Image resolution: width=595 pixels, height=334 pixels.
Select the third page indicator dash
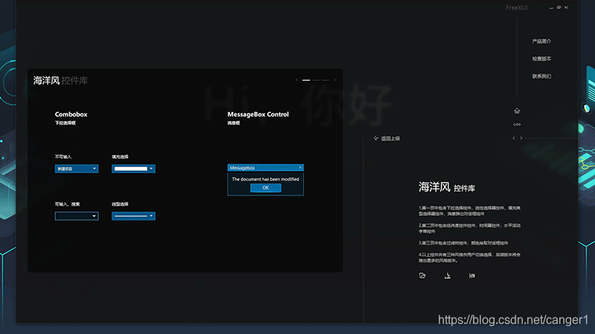click(x=325, y=80)
